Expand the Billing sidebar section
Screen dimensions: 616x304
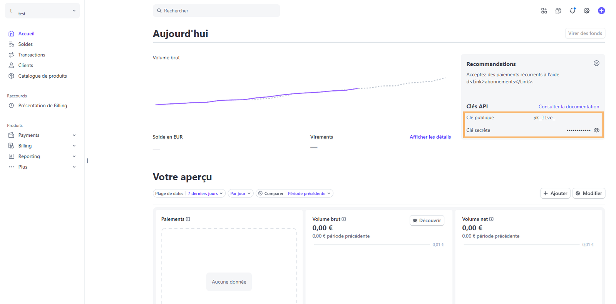click(x=26, y=146)
